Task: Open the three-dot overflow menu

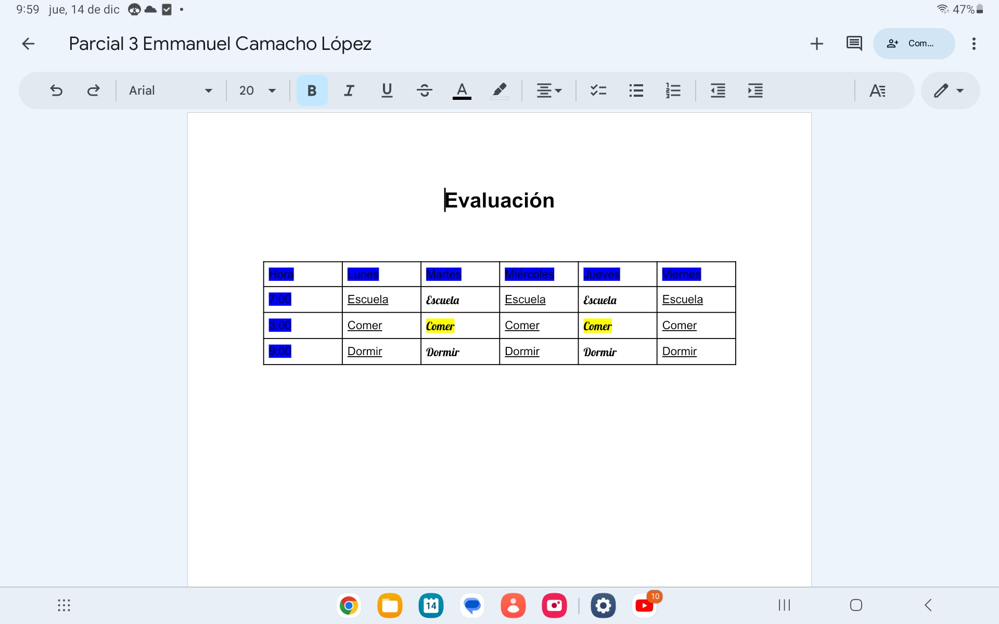Action: 974,44
